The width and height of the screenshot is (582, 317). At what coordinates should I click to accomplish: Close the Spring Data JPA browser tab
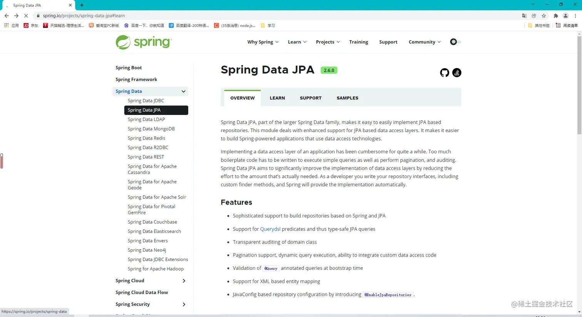[70, 5]
